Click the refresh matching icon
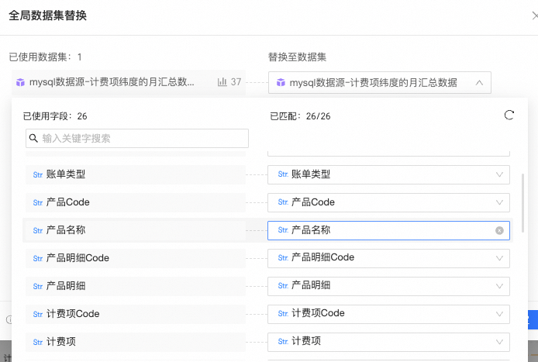The image size is (538, 362). 509,115
